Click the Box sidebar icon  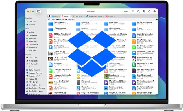coord(27,67)
